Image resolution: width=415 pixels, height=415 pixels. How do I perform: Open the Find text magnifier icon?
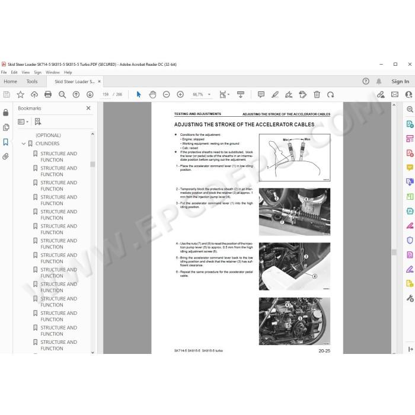62,94
